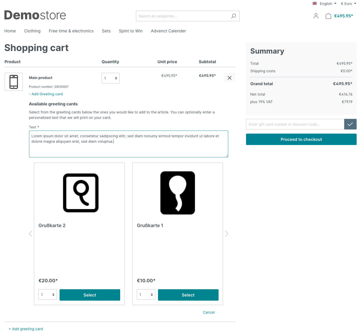Remove Main product with the X icon
Viewport: 360px width, 333px height.
pos(229,78)
